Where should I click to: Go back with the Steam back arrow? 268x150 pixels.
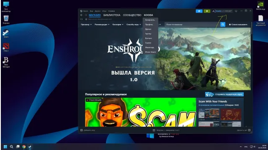(81, 15)
